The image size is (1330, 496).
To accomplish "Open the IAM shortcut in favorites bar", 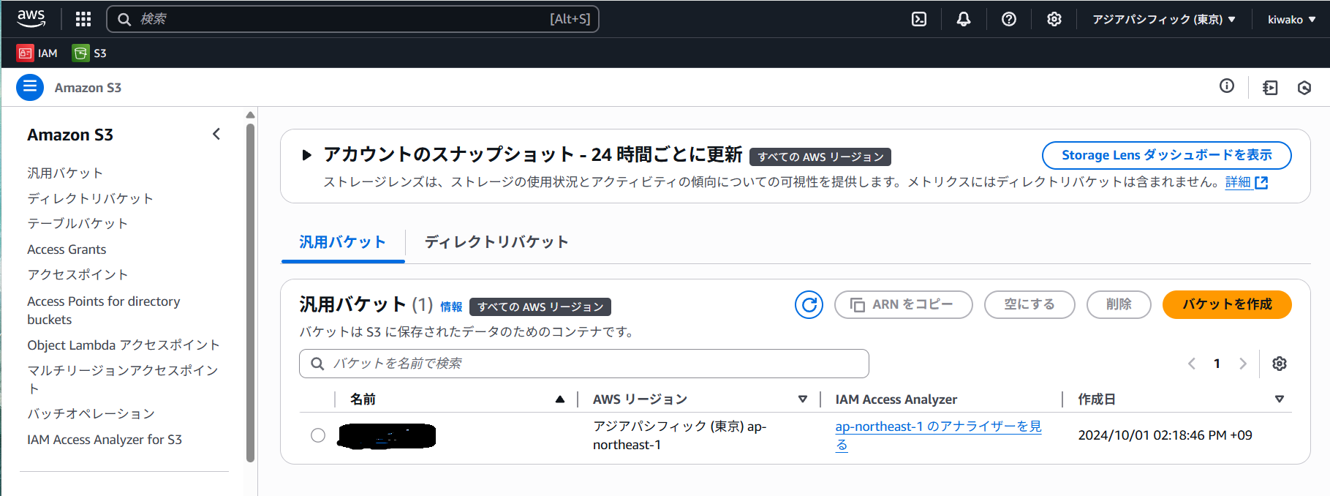I will coord(37,53).
